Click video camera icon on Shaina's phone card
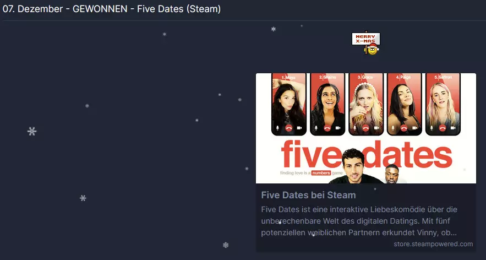 click(x=338, y=128)
